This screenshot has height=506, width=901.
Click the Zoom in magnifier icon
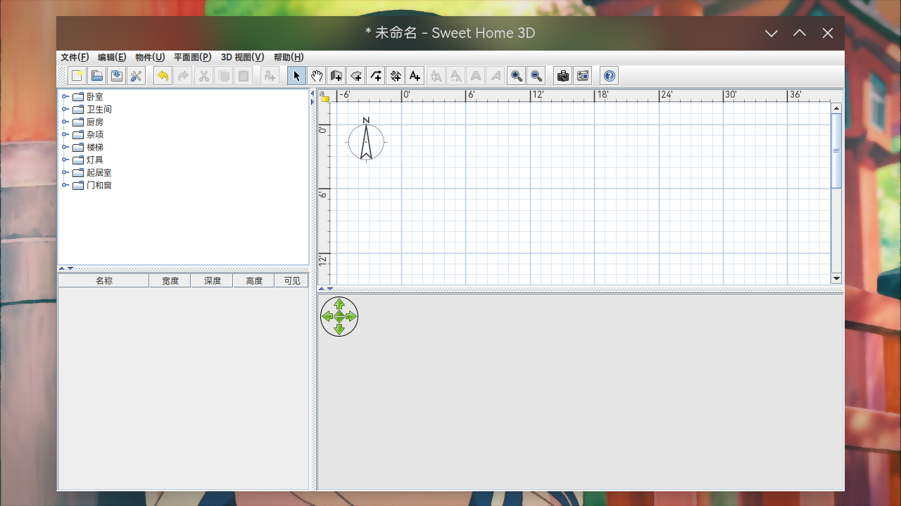coord(517,76)
